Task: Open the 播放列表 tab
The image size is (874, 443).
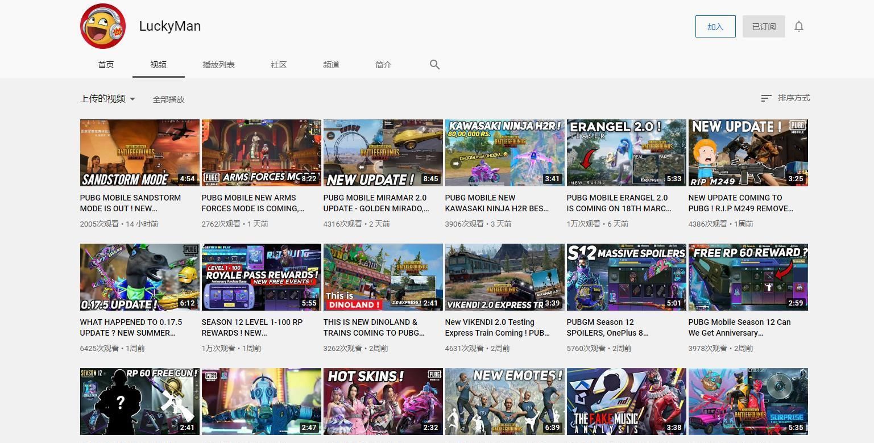Action: coord(219,65)
